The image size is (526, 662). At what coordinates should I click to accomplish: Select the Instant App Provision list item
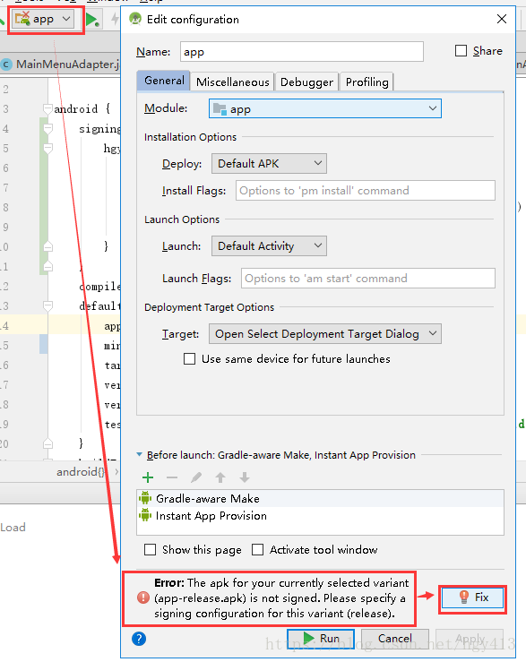pyautogui.click(x=320, y=515)
